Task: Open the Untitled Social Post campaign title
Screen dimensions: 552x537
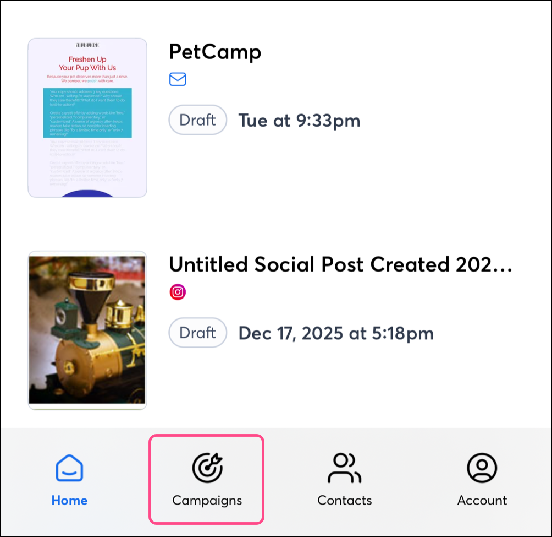Action: coord(340,264)
